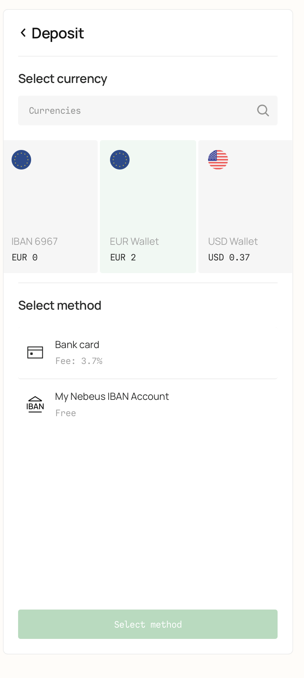The image size is (304, 678).
Task: Select Bank card deposit method
Action: [77, 345]
